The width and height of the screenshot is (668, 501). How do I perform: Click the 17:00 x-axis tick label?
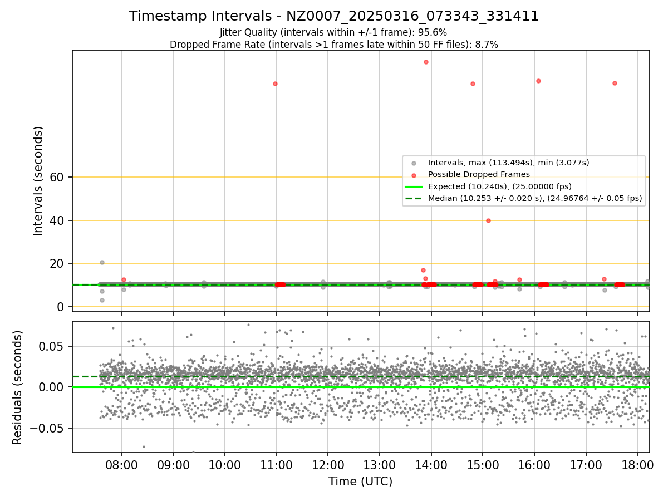click(x=586, y=465)
